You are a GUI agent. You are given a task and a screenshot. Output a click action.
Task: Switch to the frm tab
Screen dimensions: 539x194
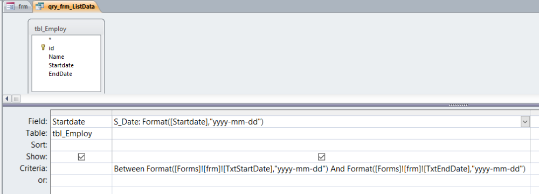coord(17,6)
